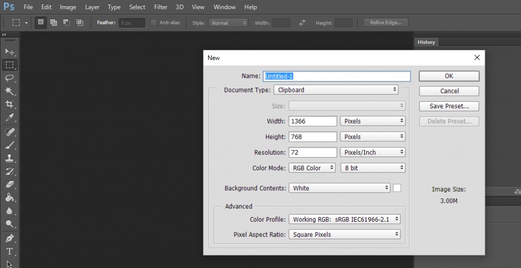Viewport: 521px width, 268px height.
Task: Click the Feather input field
Action: [132, 23]
